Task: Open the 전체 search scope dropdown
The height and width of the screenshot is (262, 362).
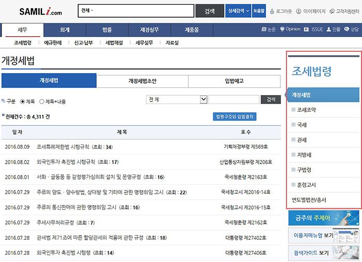Action: tap(87, 11)
